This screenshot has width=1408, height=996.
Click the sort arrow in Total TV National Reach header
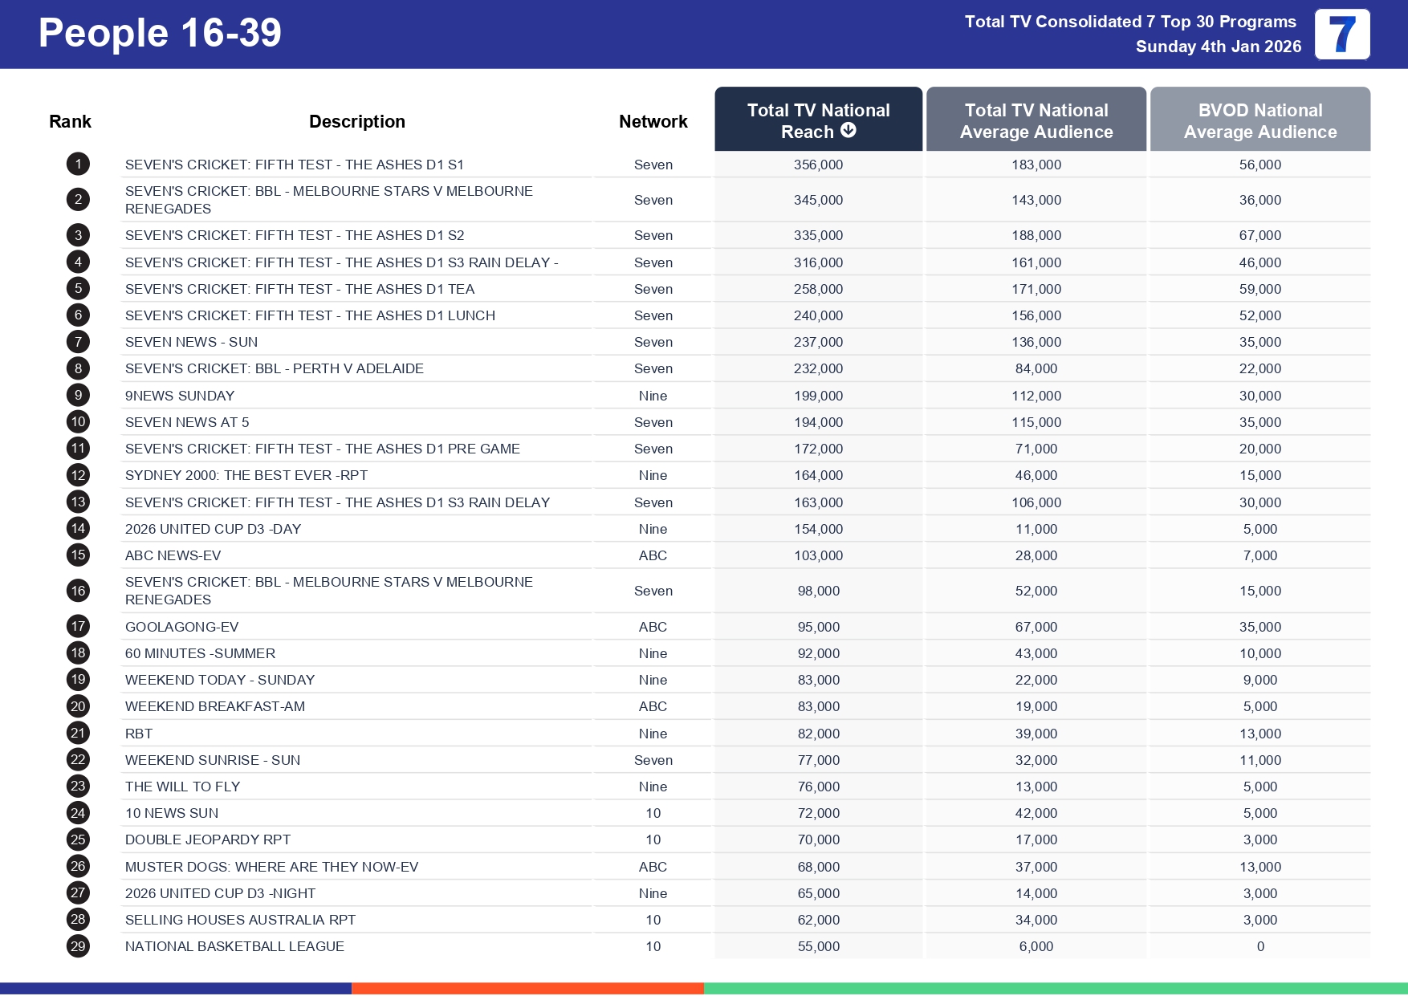point(848,132)
